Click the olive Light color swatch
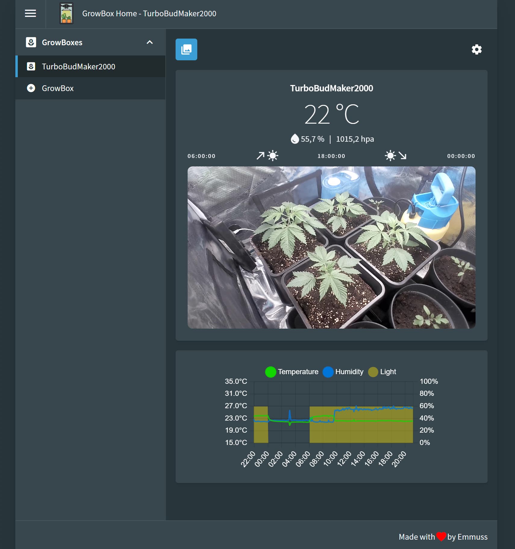 [373, 372]
